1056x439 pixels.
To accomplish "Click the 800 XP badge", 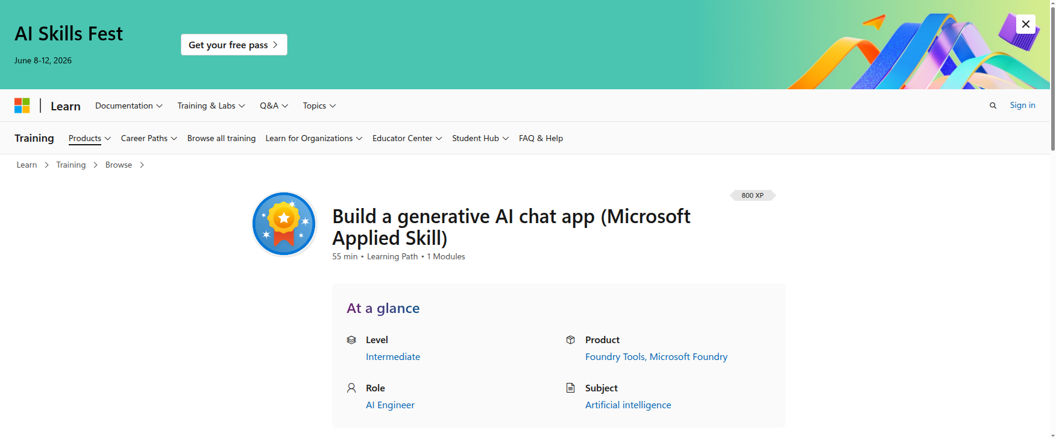I will [x=753, y=195].
